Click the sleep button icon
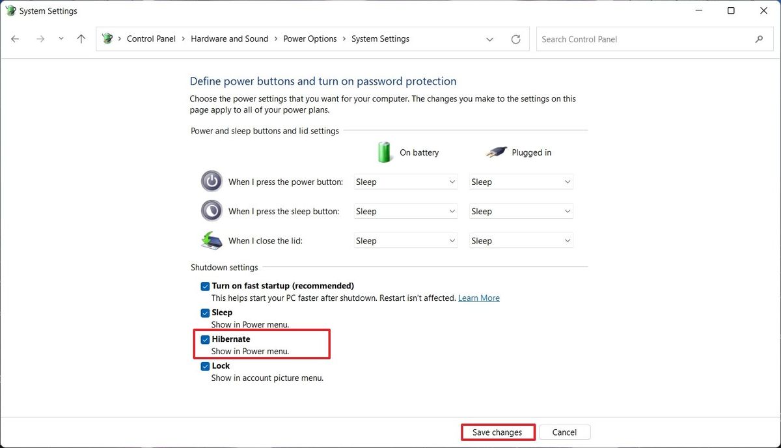 click(x=211, y=210)
